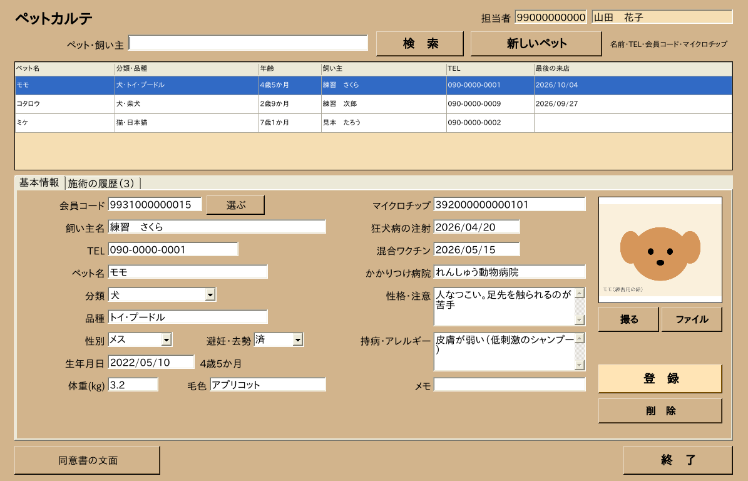
Task: Click the 選ぶ button beside 会員コード
Action: point(235,205)
